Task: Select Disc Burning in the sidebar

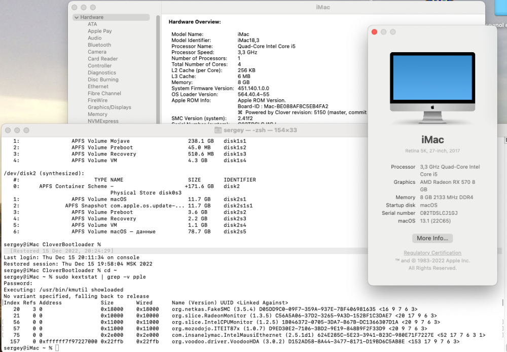Action: click(103, 80)
